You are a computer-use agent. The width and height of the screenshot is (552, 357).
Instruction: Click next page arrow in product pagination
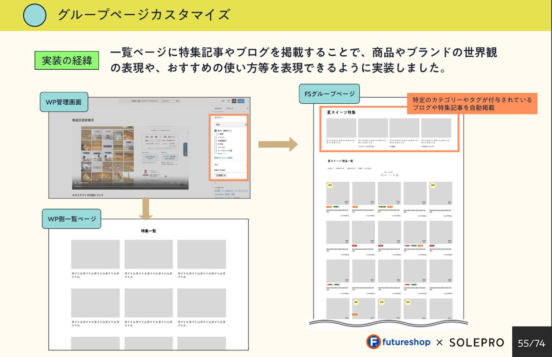[397, 175]
